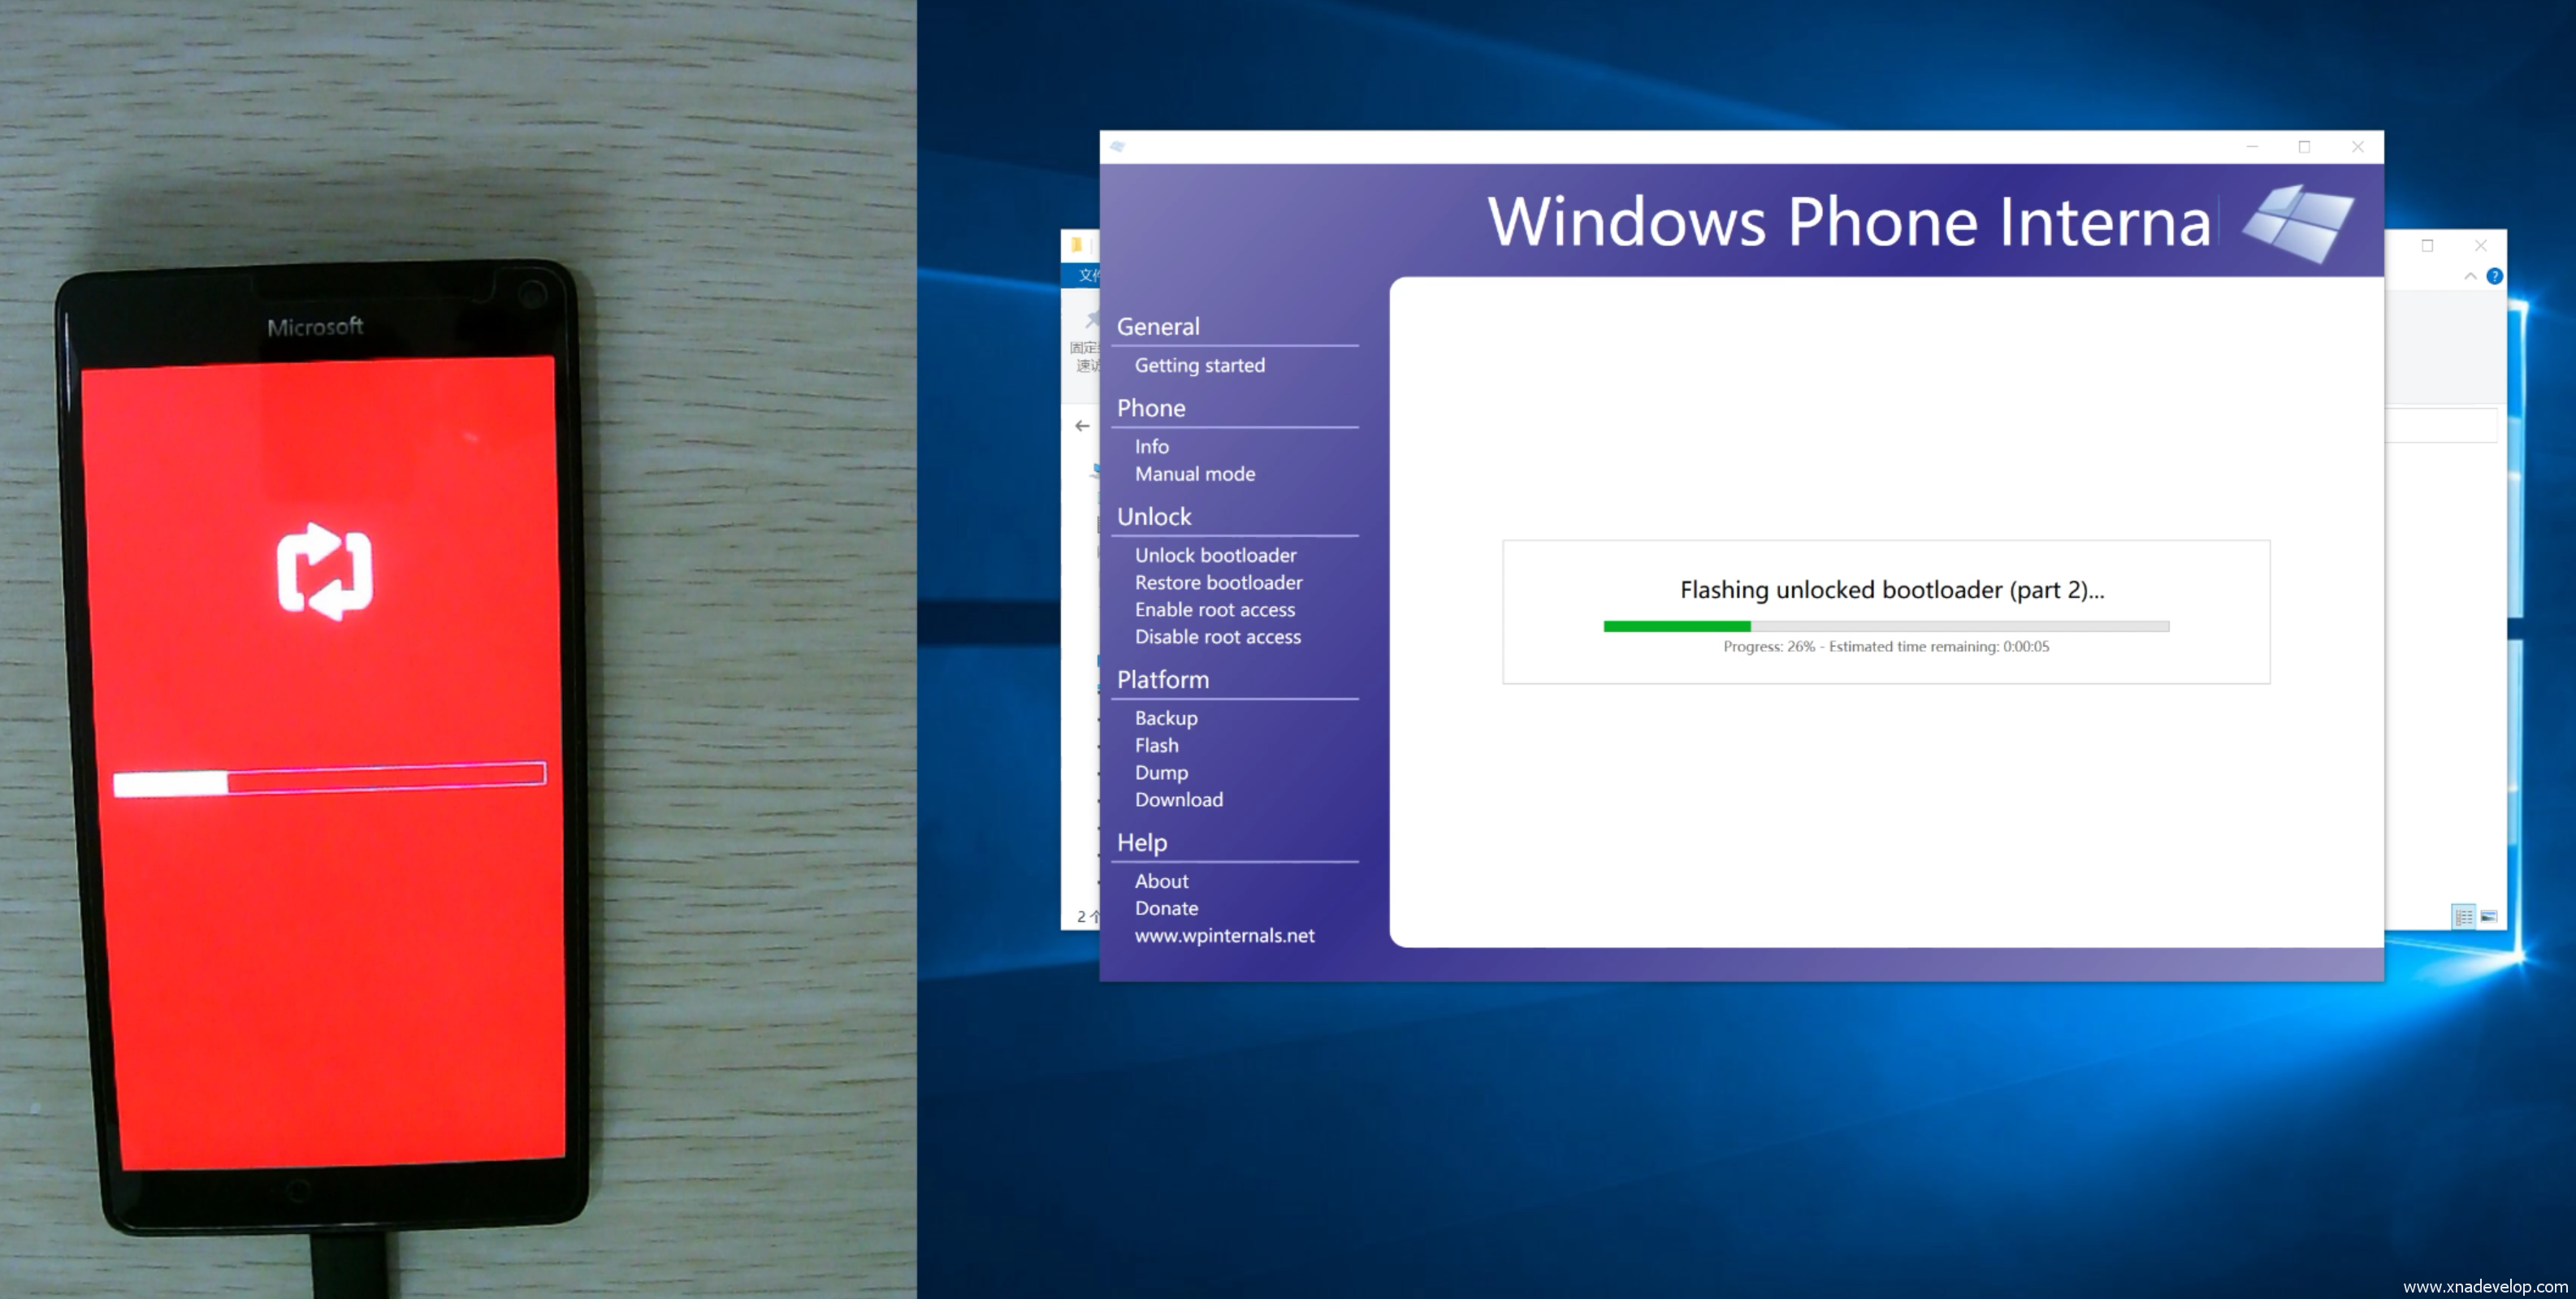Viewport: 2576px width, 1299px height.
Task: Open the Dump page
Action: (1161, 772)
